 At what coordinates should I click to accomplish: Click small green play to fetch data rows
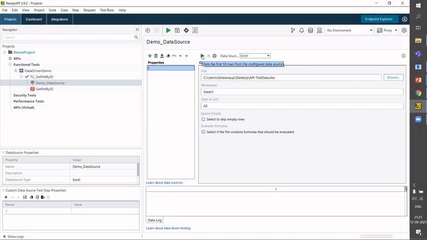click(x=201, y=56)
